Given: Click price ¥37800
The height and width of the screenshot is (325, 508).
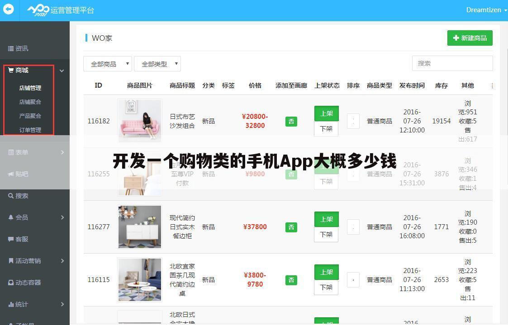Looking at the screenshot, I should pyautogui.click(x=255, y=227).
